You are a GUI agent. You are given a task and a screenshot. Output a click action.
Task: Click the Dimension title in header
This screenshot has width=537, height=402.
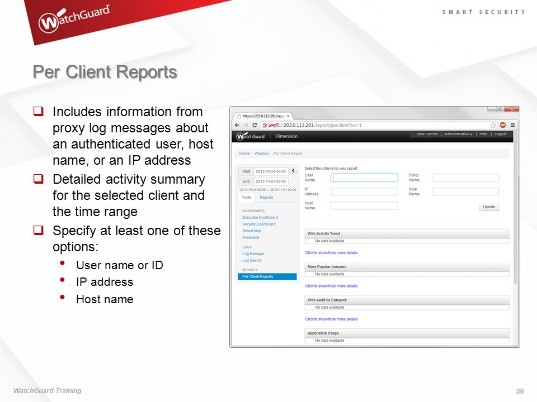coord(286,136)
